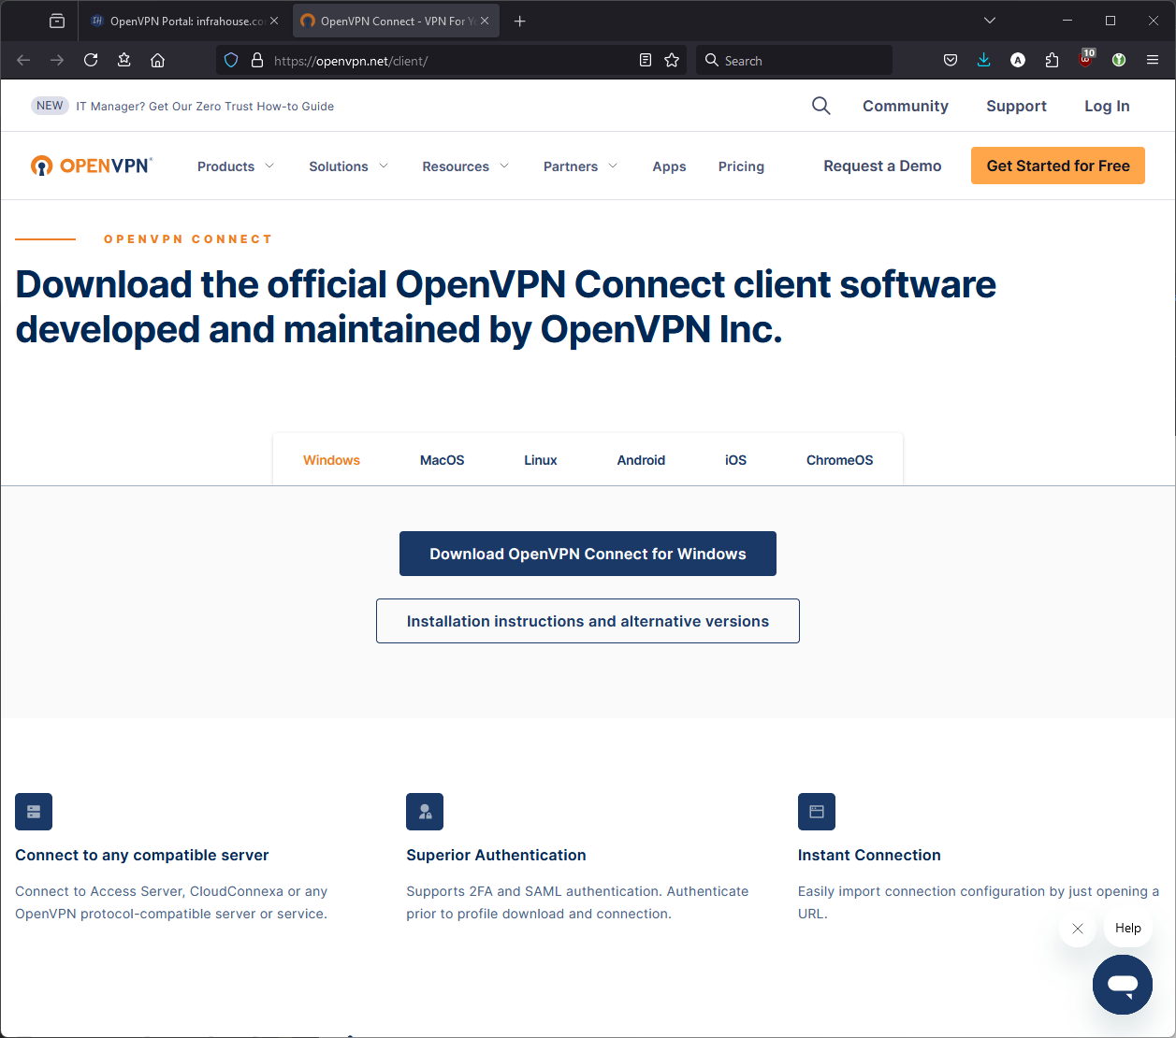1176x1038 pixels.
Task: Close the OpenVPN Portal tab
Action: click(x=274, y=21)
